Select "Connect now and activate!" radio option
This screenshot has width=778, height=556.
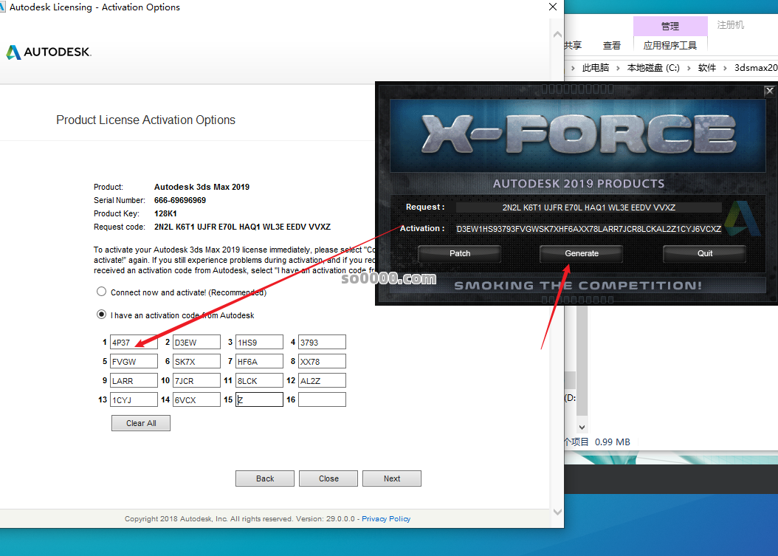click(x=102, y=292)
